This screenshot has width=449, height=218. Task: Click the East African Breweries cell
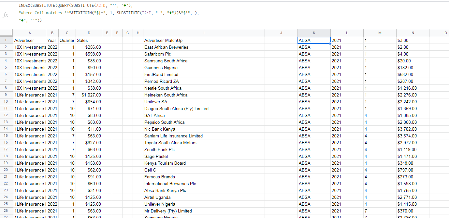204,47
